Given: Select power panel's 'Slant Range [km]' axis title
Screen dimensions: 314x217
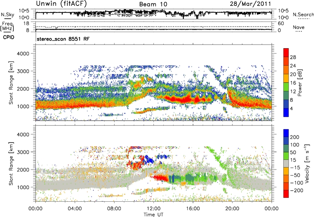Looking at the screenshot, I should pyautogui.click(x=11, y=83).
